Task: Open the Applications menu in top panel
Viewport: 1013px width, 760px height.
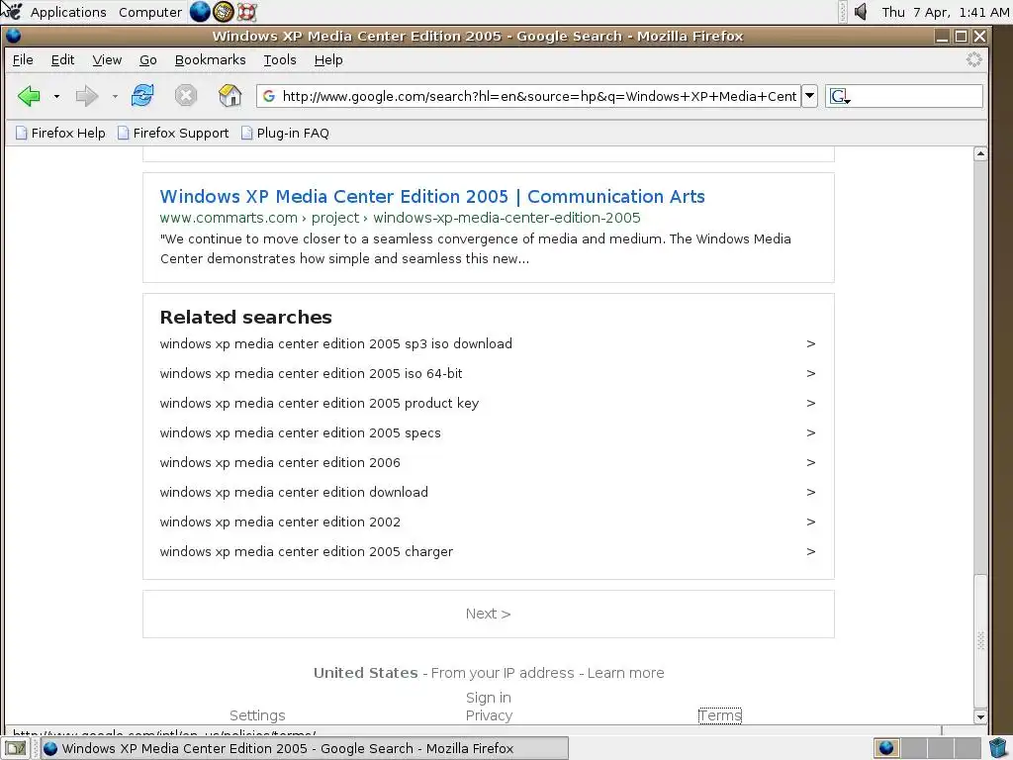Action: click(68, 12)
